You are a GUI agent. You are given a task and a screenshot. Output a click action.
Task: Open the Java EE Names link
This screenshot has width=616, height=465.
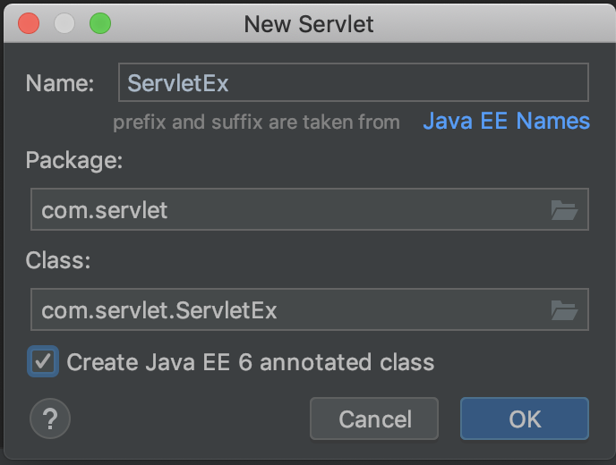[507, 121]
